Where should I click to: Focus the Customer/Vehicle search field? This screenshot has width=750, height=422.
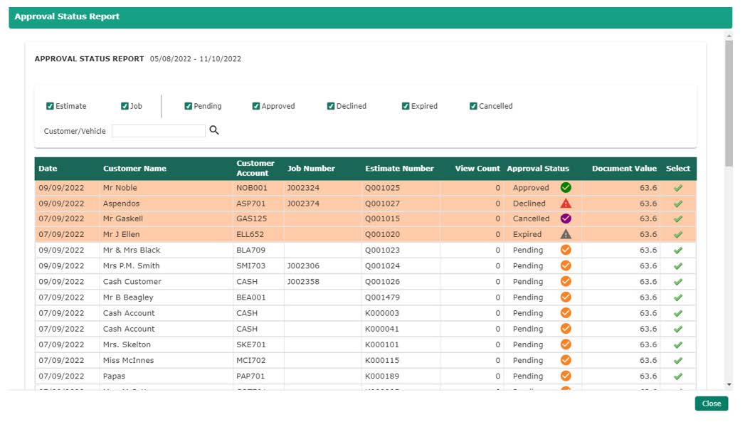158,131
